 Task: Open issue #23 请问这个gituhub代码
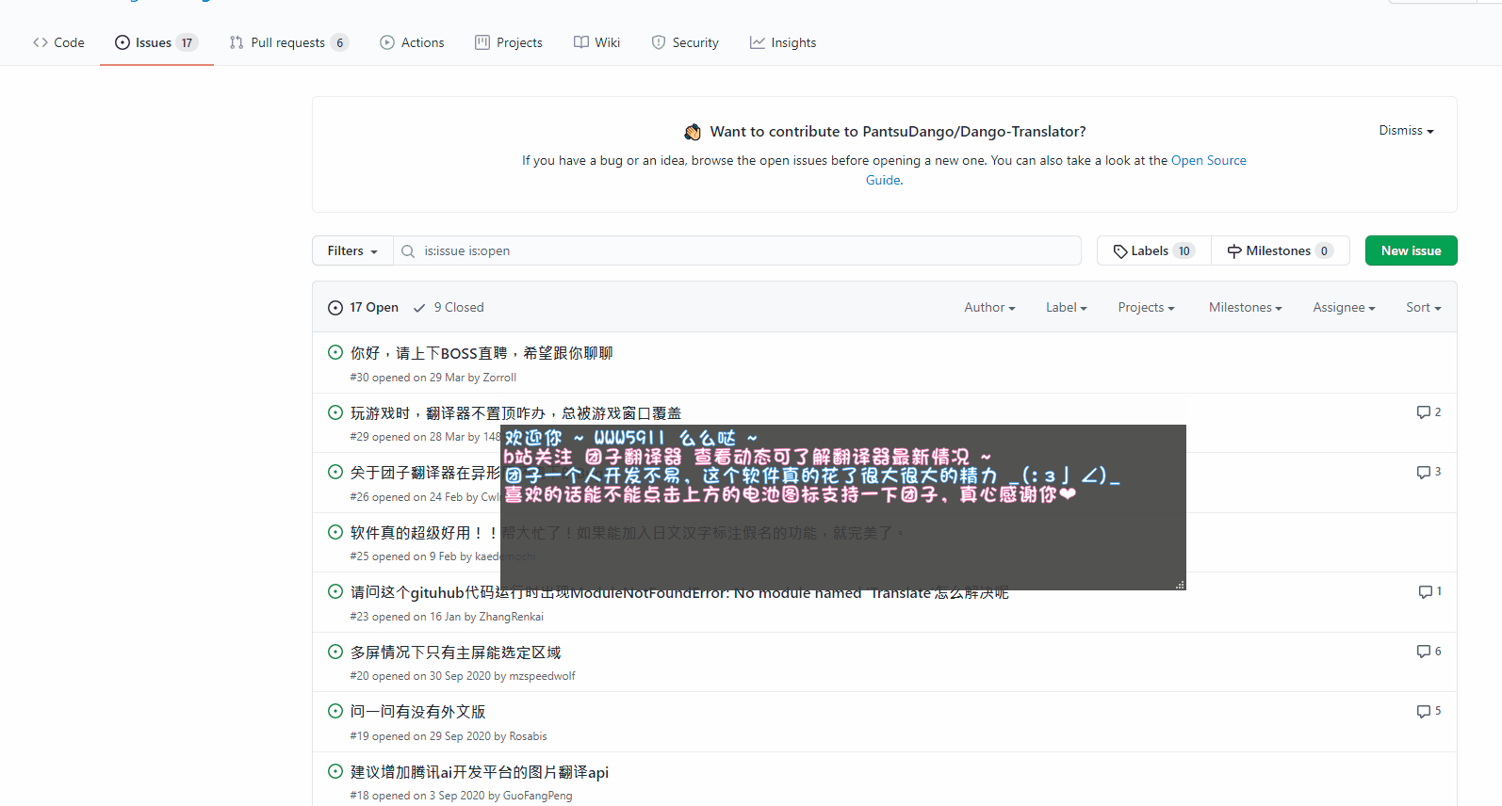click(679, 592)
